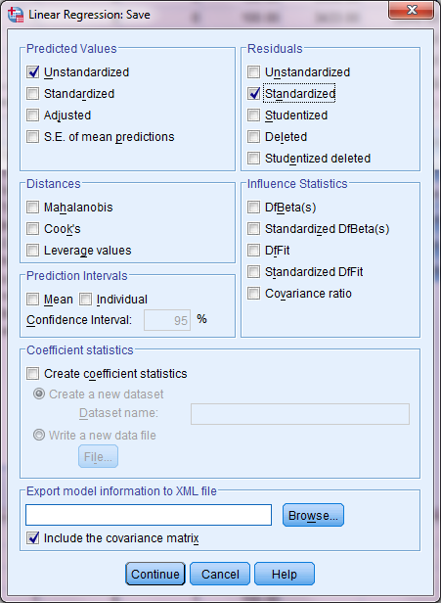Enable Unstandardized under Residuals

tap(253, 71)
